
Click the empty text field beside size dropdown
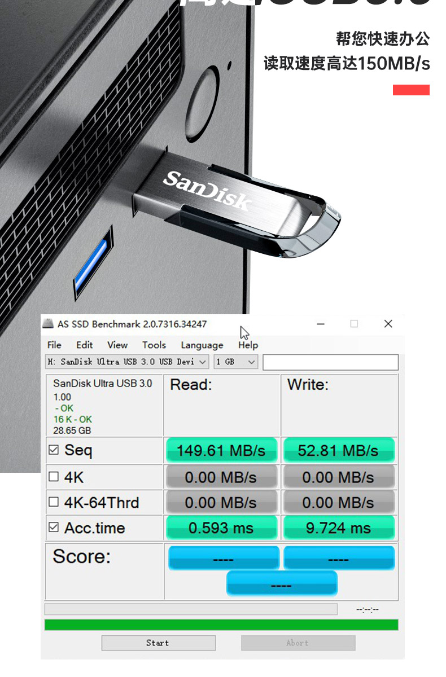point(331,362)
